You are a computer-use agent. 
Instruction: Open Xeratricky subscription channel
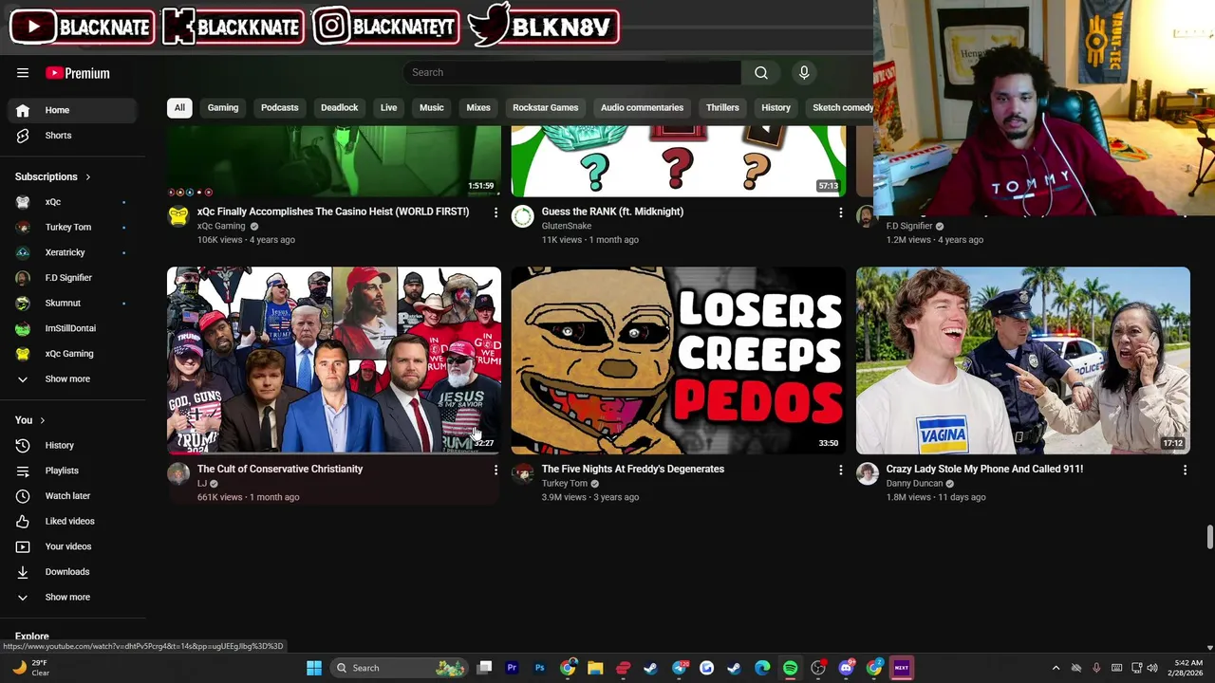pos(73,252)
